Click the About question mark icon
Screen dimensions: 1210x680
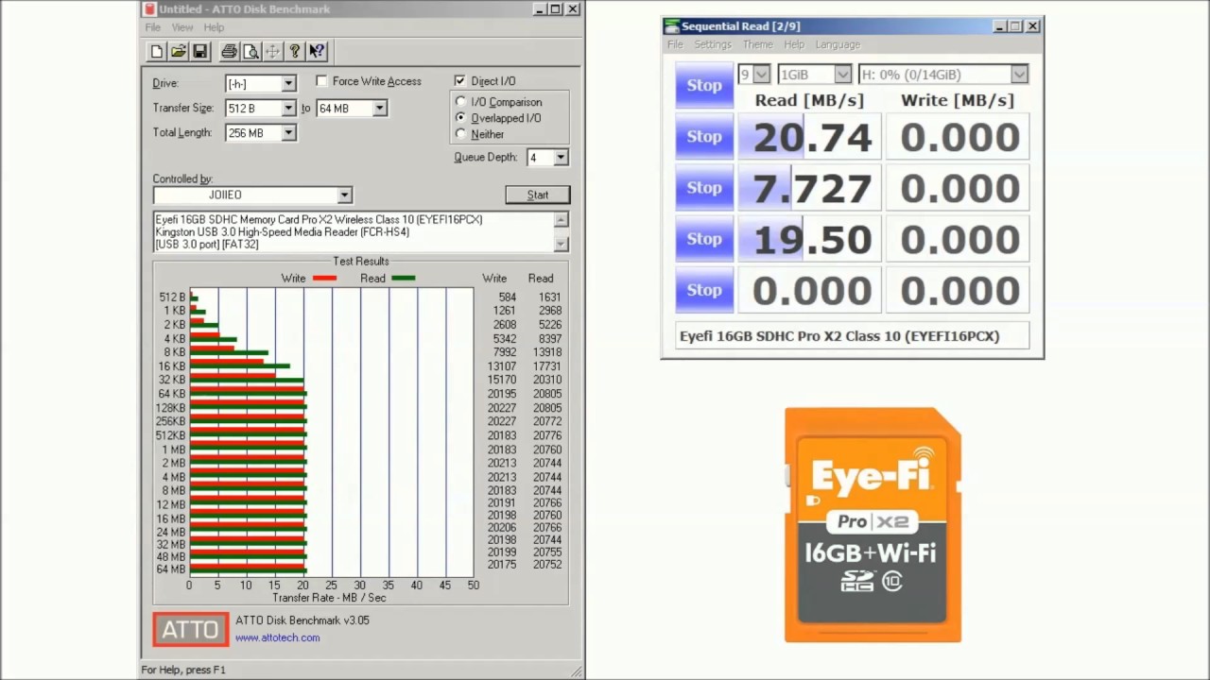pyautogui.click(x=294, y=52)
